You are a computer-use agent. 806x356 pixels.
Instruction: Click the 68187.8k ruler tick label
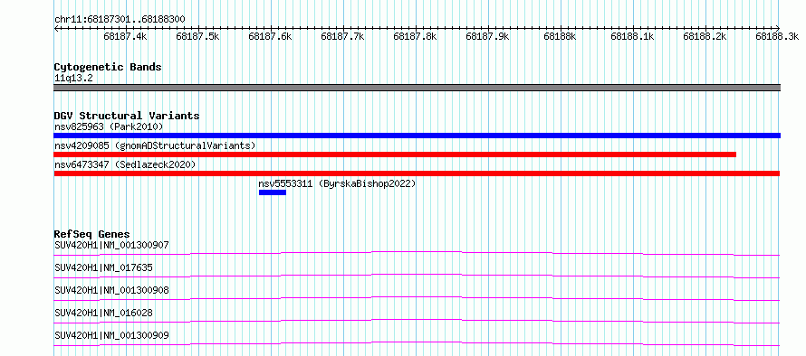coord(415,36)
